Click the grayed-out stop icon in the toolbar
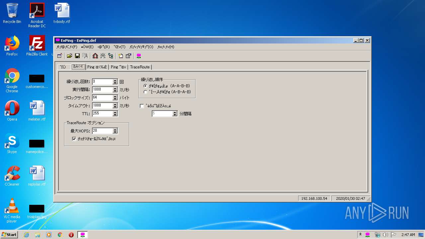 (x=103, y=56)
